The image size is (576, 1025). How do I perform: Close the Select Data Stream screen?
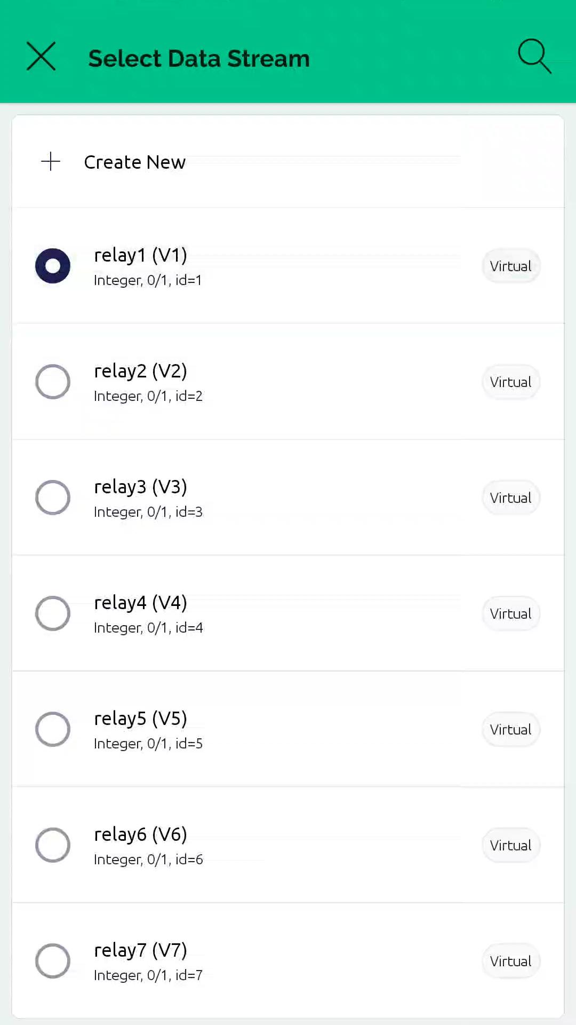[x=41, y=57]
